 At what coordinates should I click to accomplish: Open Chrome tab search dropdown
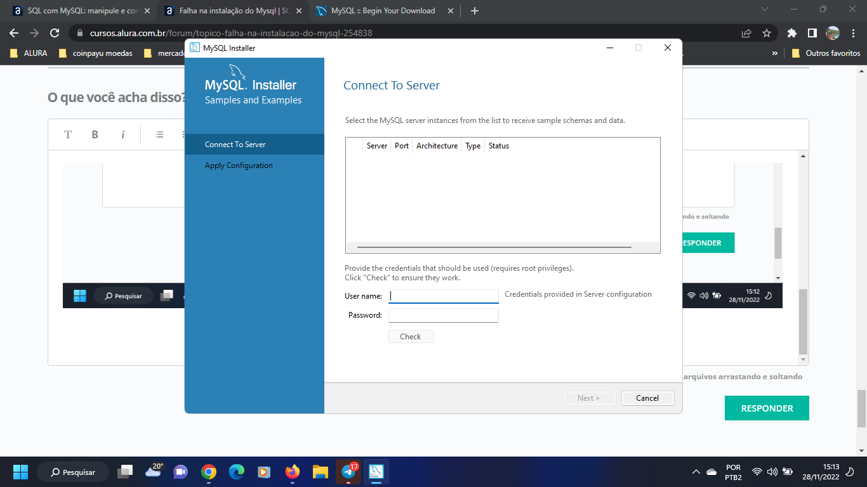(764, 10)
